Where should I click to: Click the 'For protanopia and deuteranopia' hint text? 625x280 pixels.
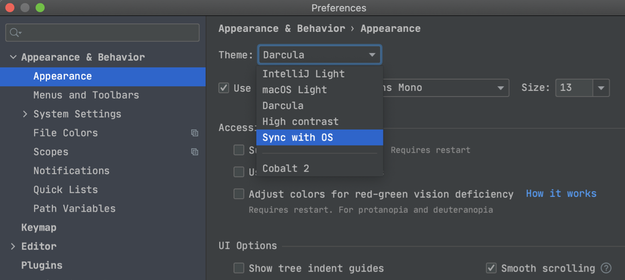click(416, 210)
